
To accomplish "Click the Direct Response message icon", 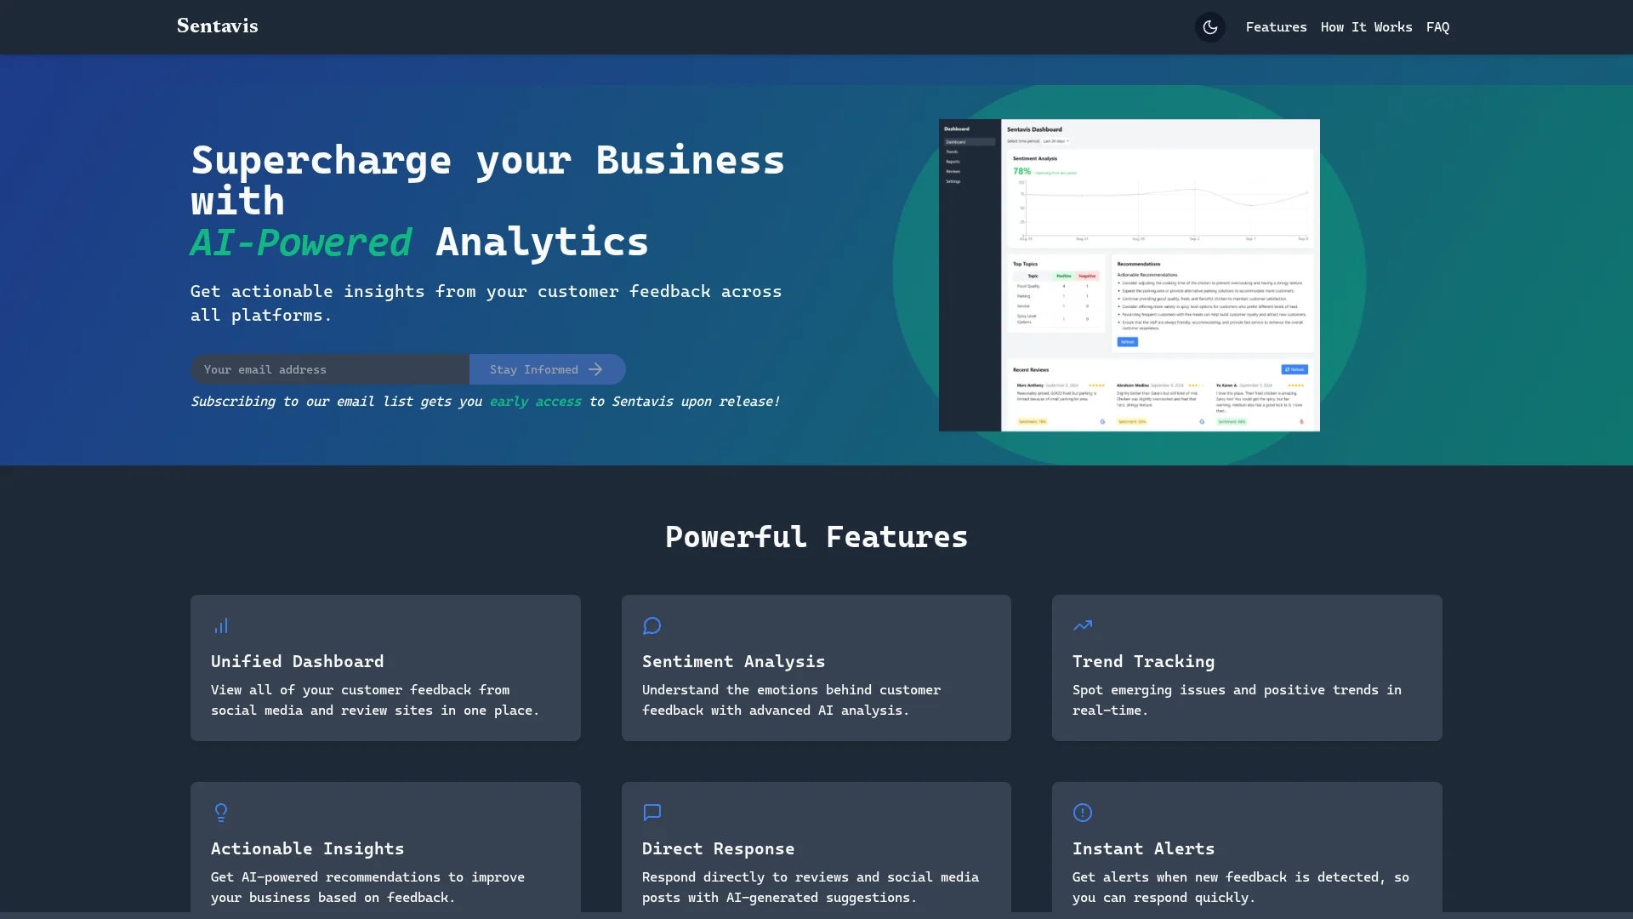I will pyautogui.click(x=652, y=813).
